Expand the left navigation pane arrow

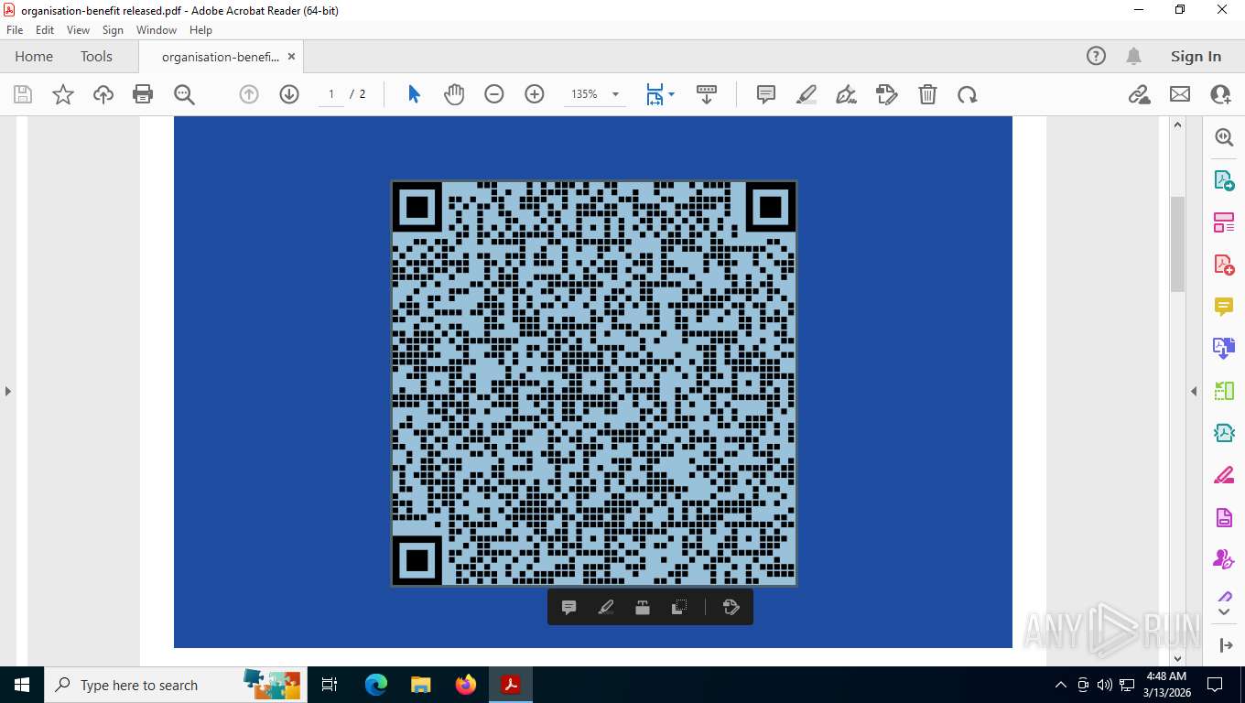(7, 391)
